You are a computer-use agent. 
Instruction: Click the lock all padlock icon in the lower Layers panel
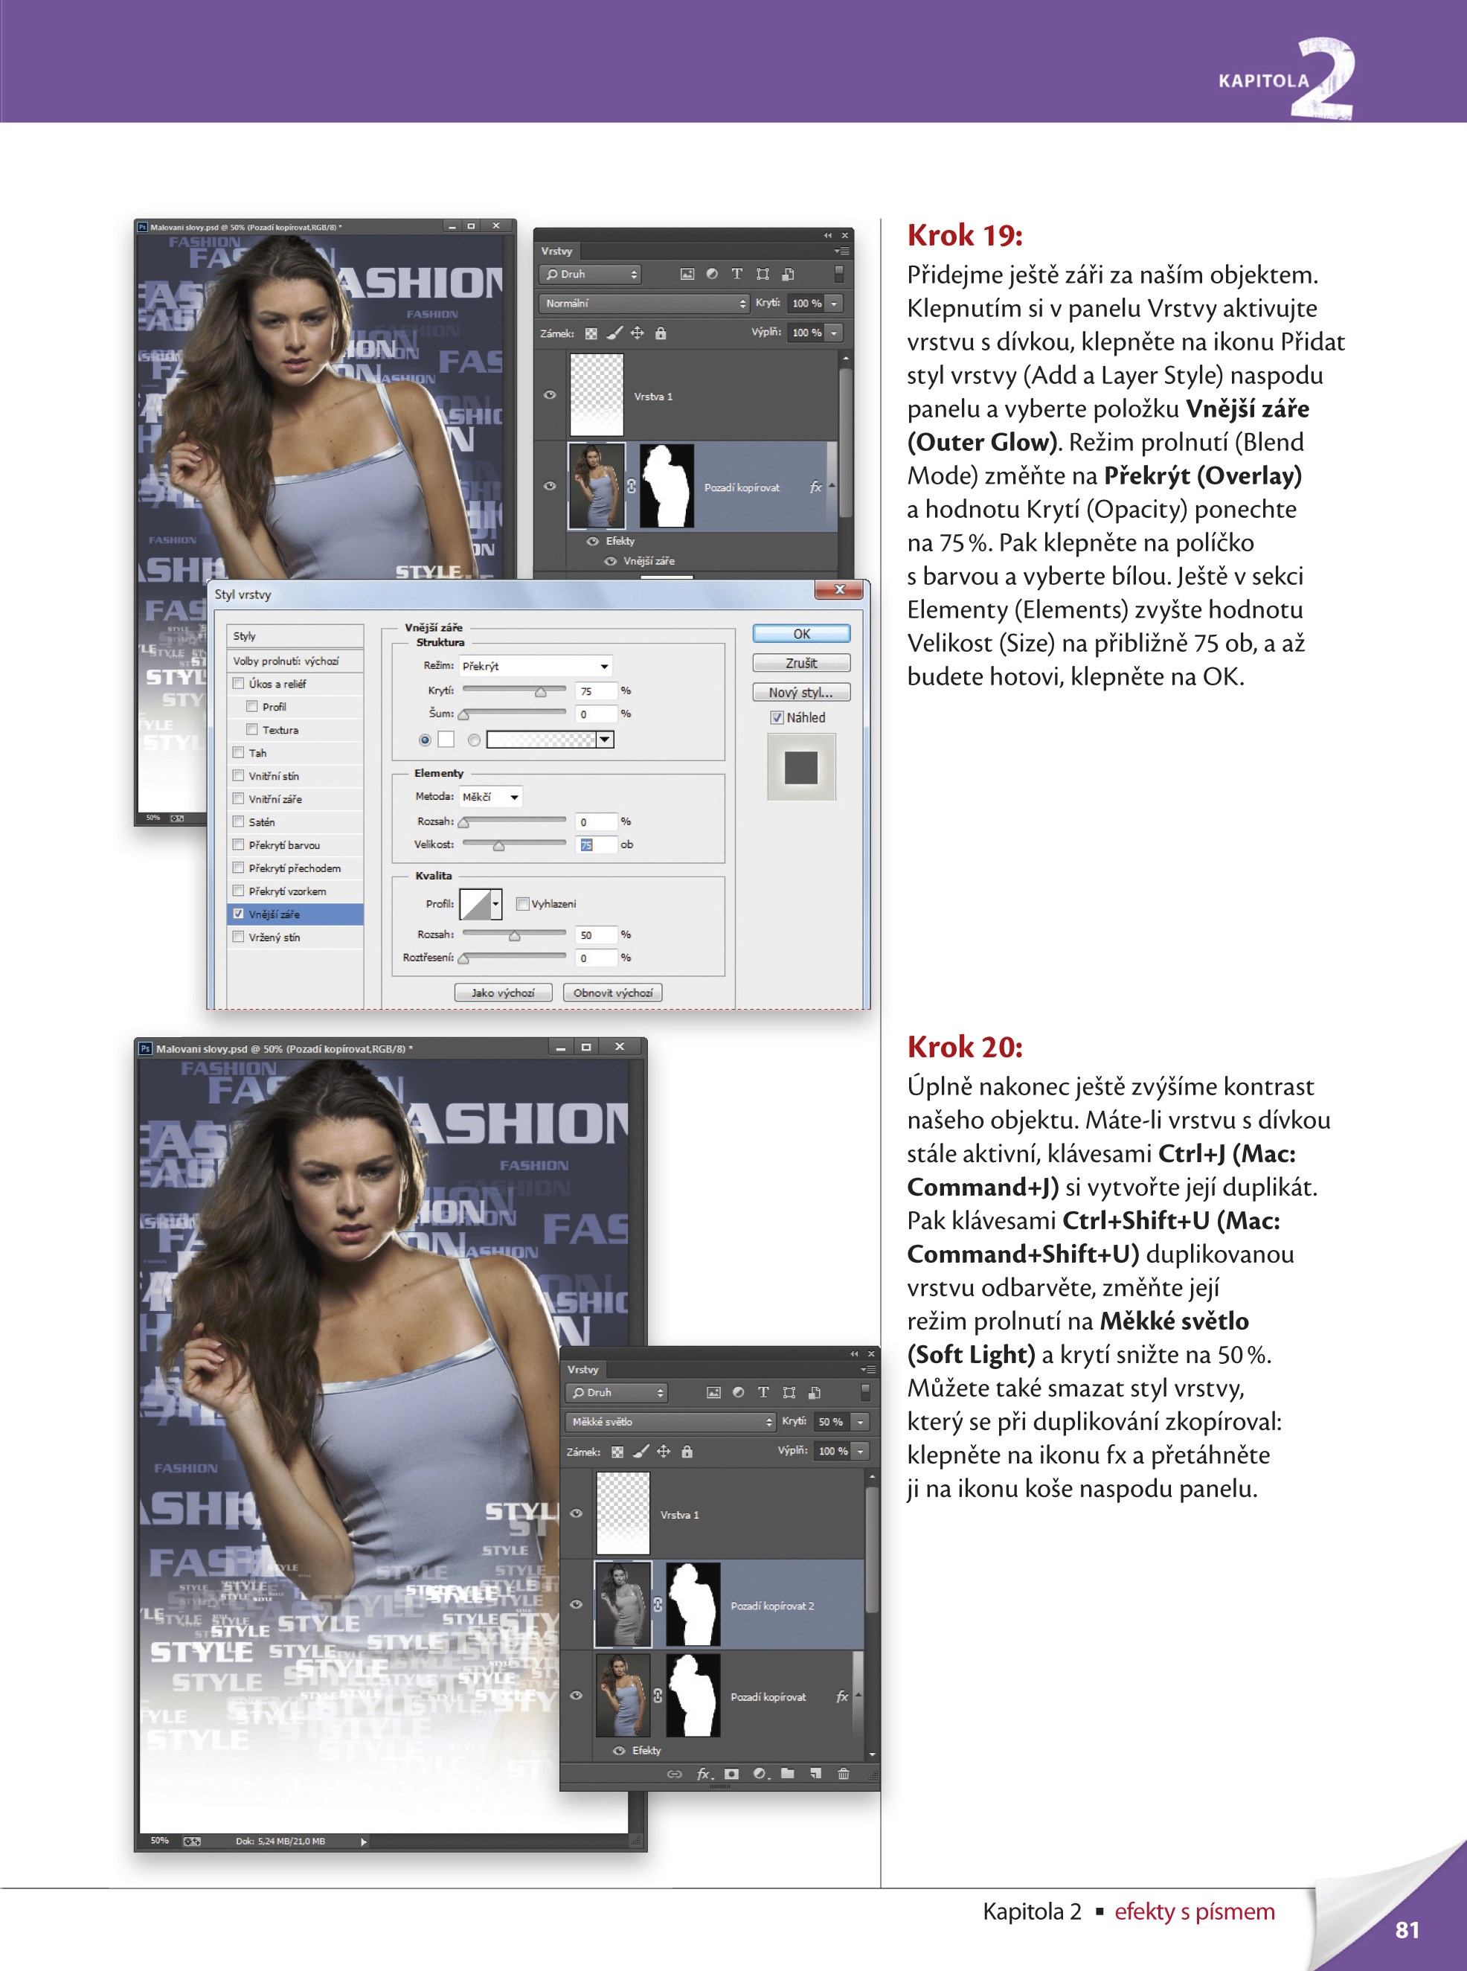[687, 1452]
